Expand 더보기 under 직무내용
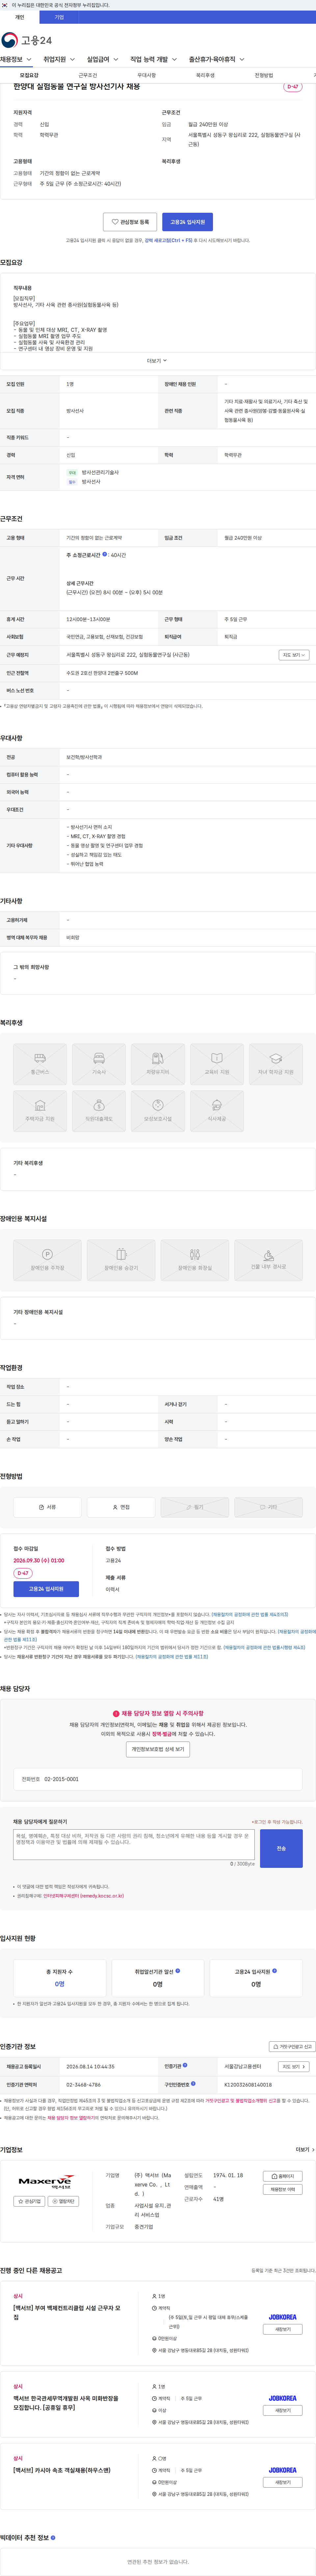Screen dimensions: 316x2576 tap(157, 361)
